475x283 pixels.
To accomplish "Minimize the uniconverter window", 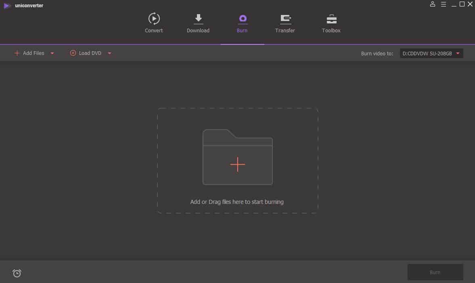I will (x=454, y=4).
